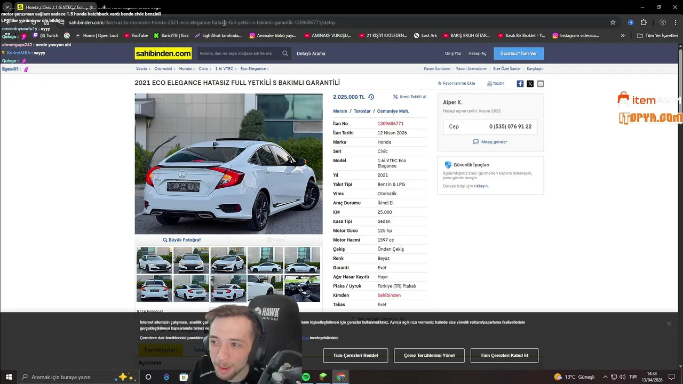Share listing on X icon

530,84
